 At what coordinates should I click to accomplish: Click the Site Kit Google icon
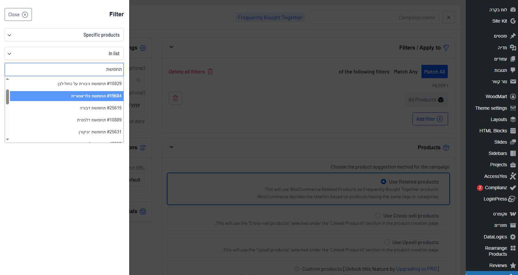pos(513,21)
